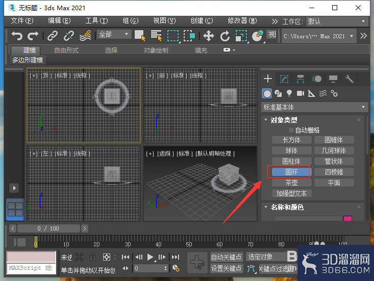
Task: Open the 创建(C) menu
Action: [202, 21]
